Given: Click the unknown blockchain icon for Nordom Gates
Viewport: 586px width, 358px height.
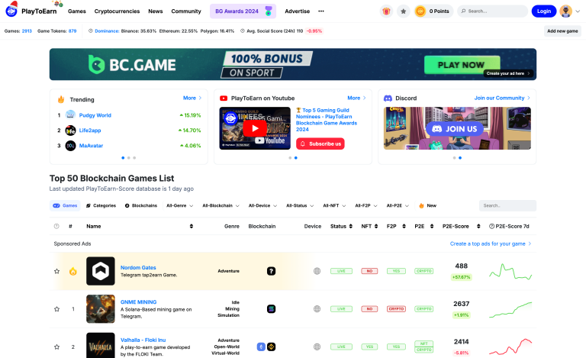Looking at the screenshot, I should [272, 271].
